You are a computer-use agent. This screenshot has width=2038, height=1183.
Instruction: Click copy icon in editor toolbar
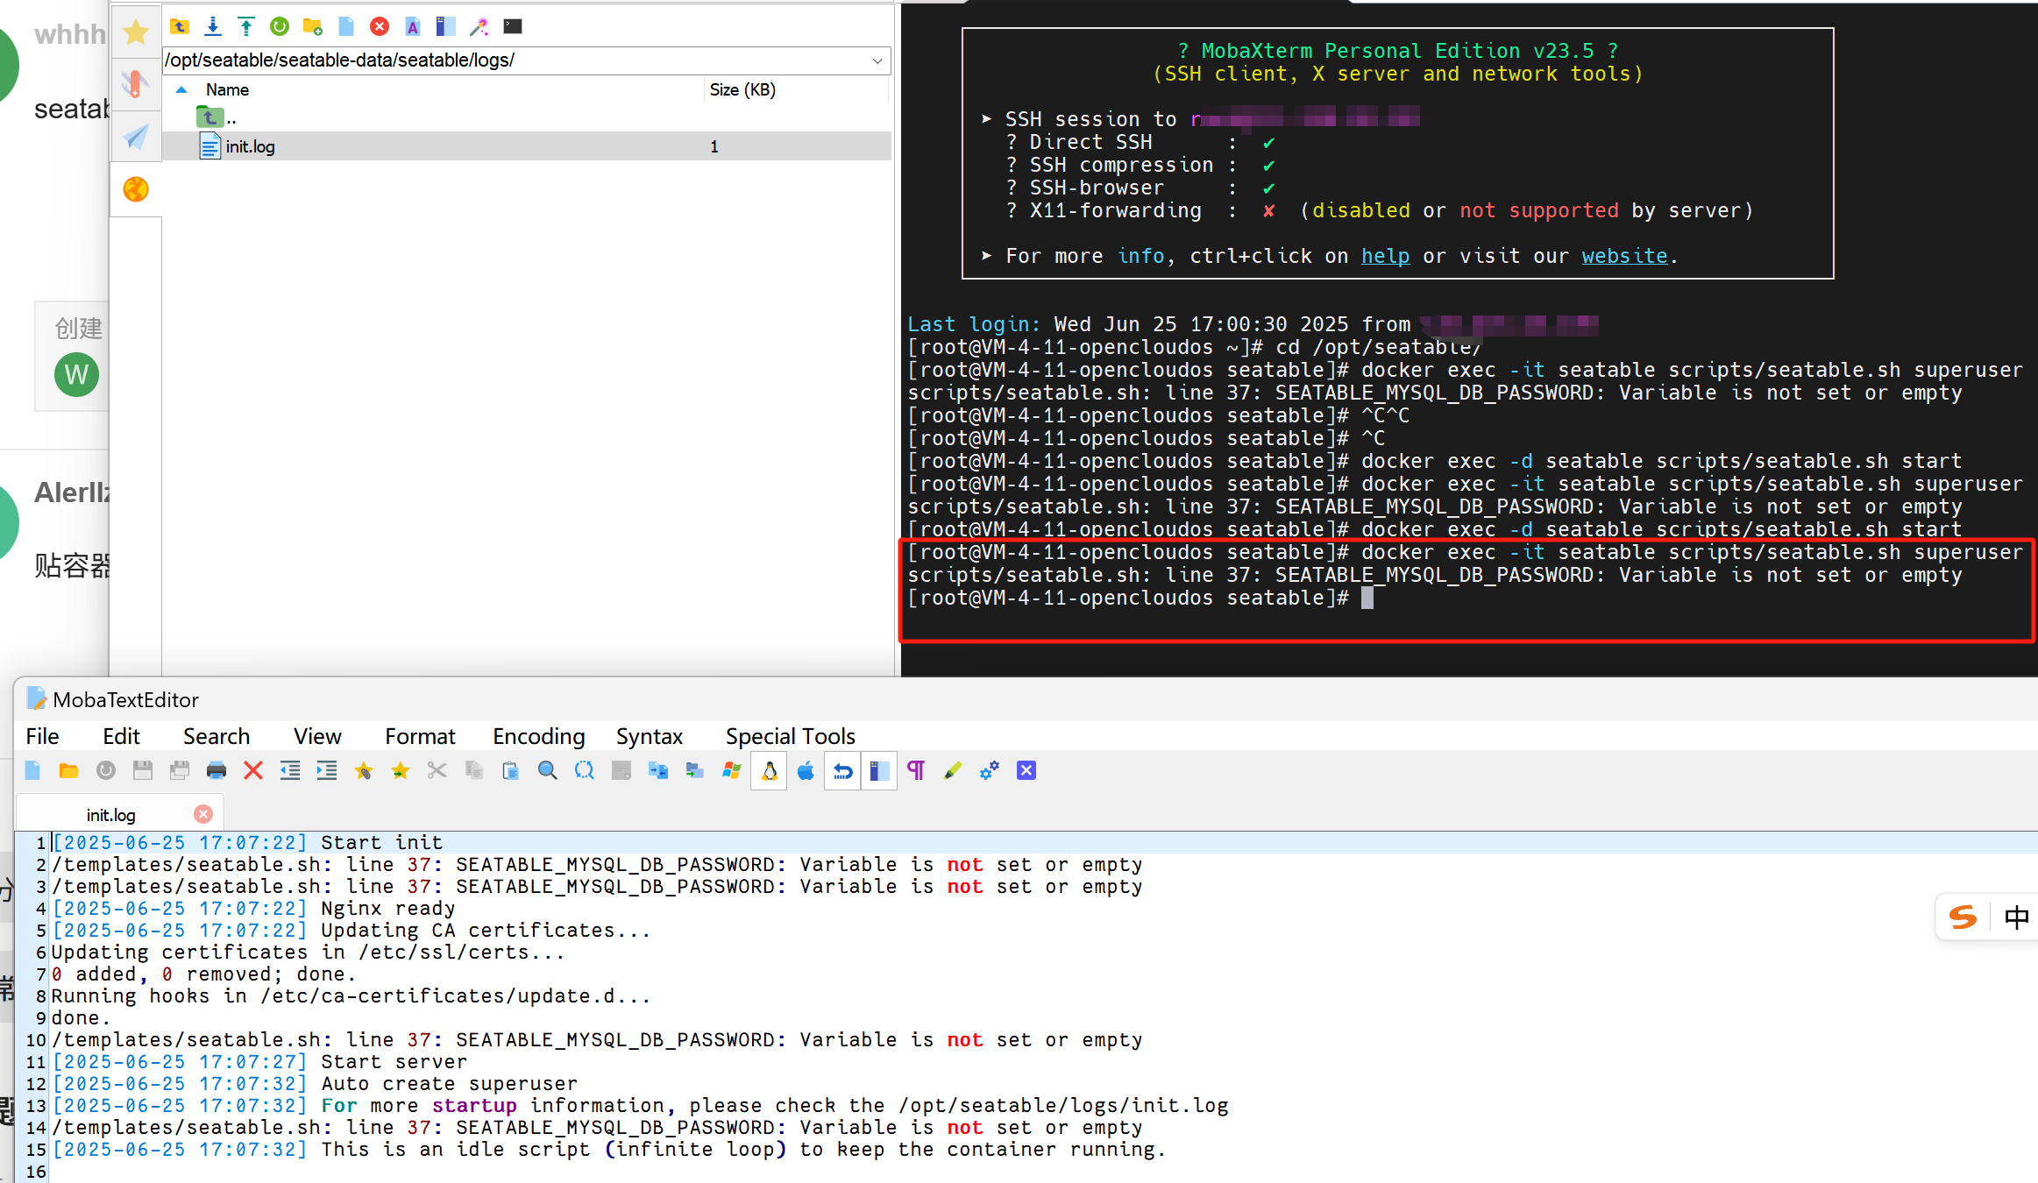[x=474, y=770]
